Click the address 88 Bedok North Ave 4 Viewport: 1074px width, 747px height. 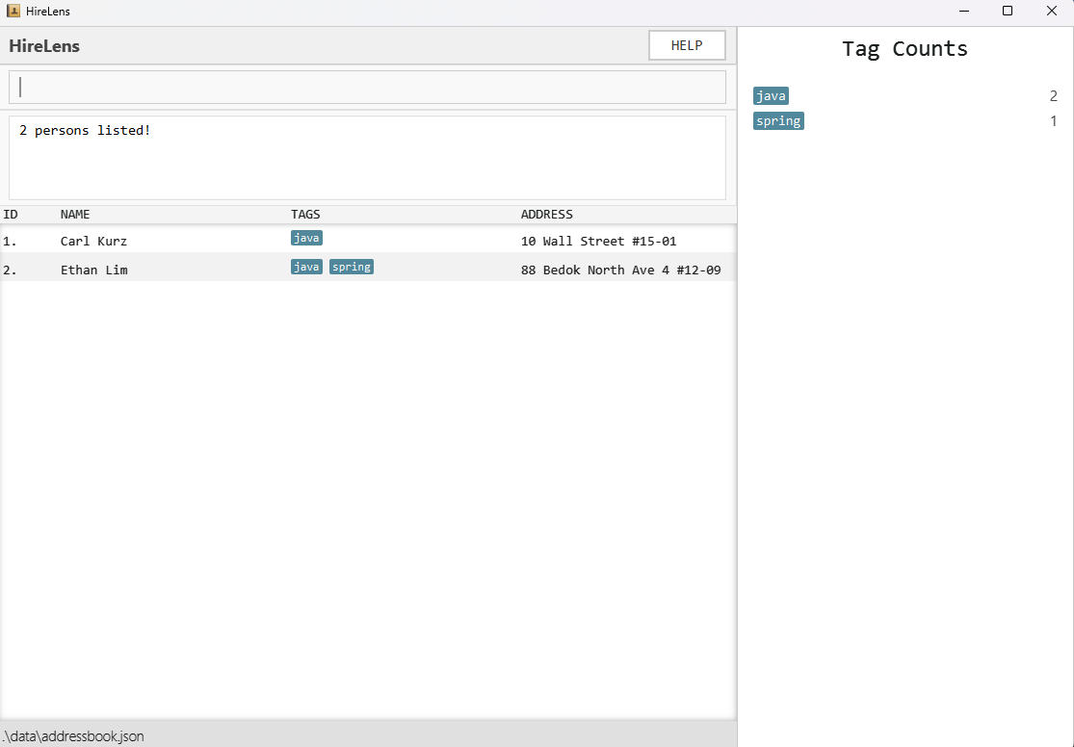tap(620, 270)
